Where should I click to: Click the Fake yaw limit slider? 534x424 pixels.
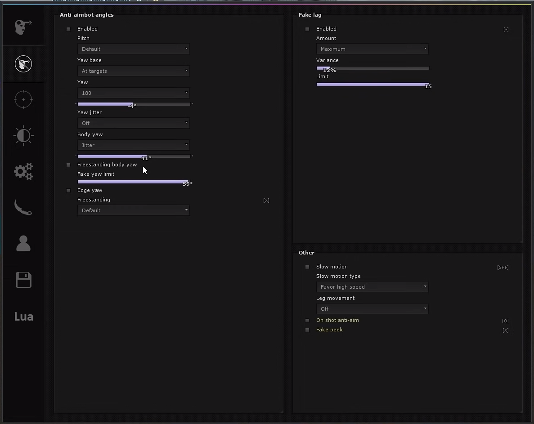134,182
